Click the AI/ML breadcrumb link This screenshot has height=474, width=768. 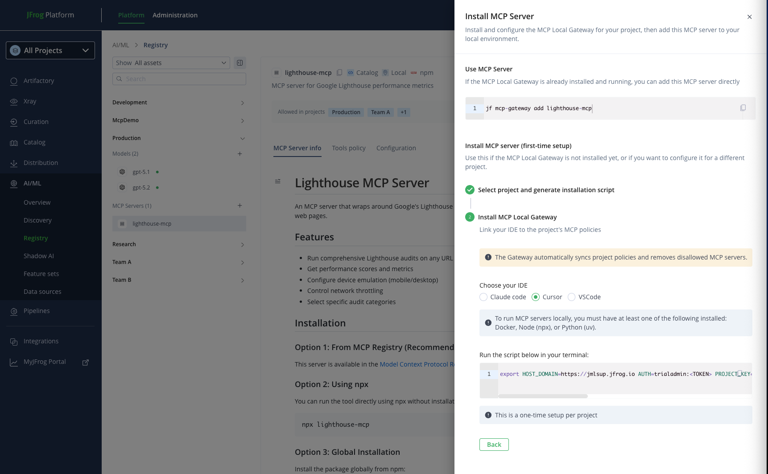(120, 45)
